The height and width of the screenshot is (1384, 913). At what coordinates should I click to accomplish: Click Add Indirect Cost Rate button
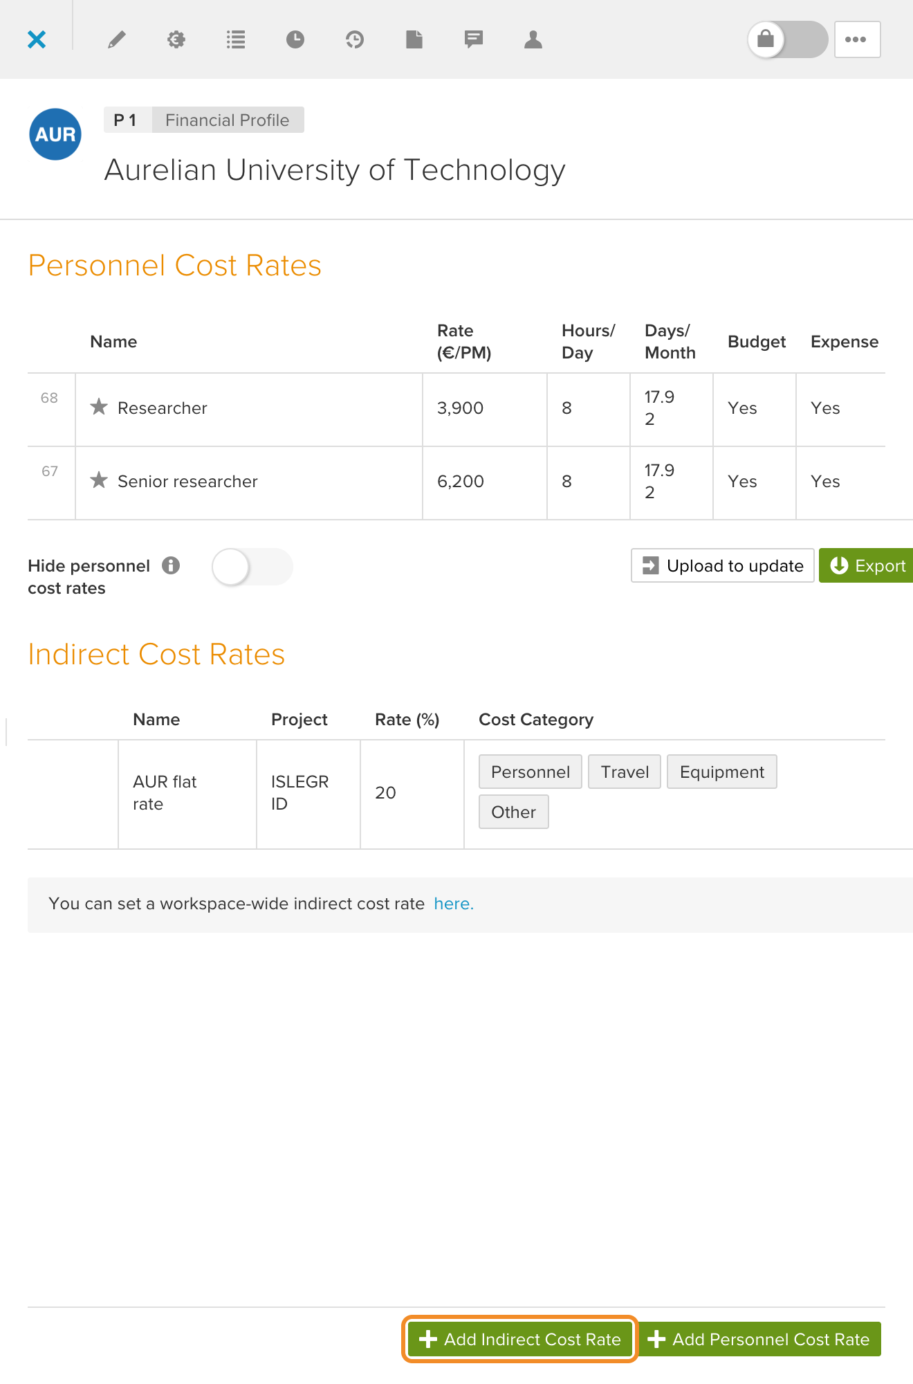coord(519,1339)
